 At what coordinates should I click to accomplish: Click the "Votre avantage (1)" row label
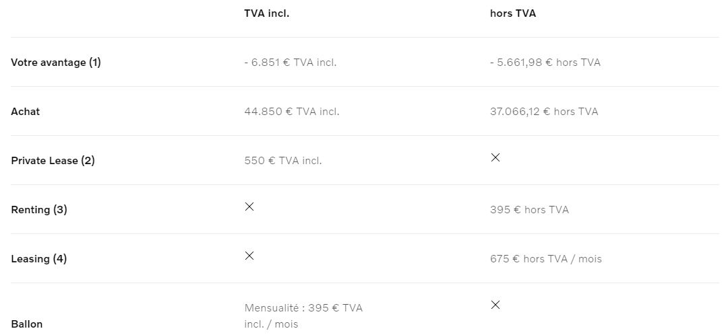[x=56, y=63]
